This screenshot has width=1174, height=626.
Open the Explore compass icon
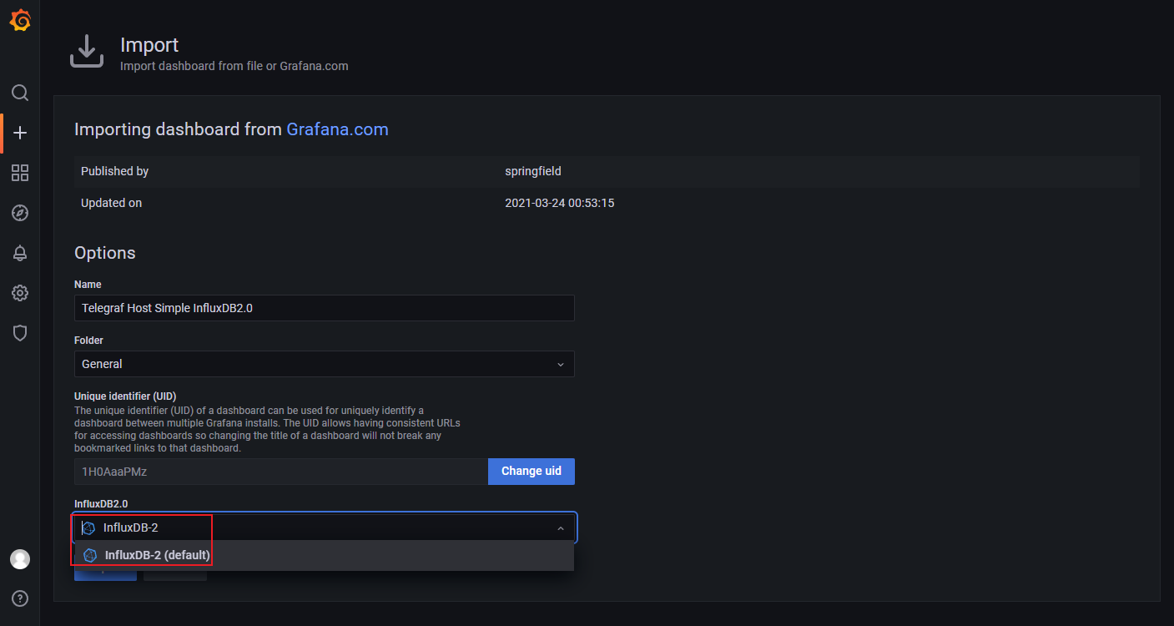point(20,213)
